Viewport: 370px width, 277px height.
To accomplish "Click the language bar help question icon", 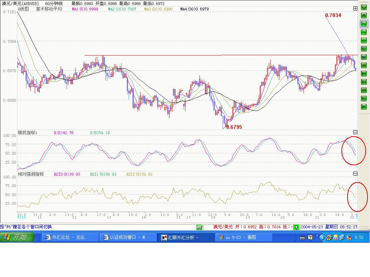I will 310,237.
